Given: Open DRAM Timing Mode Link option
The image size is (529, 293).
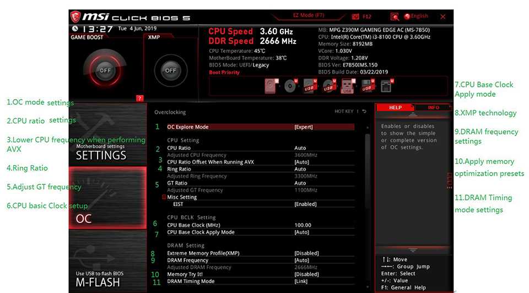Looking at the screenshot, I should (x=301, y=281).
